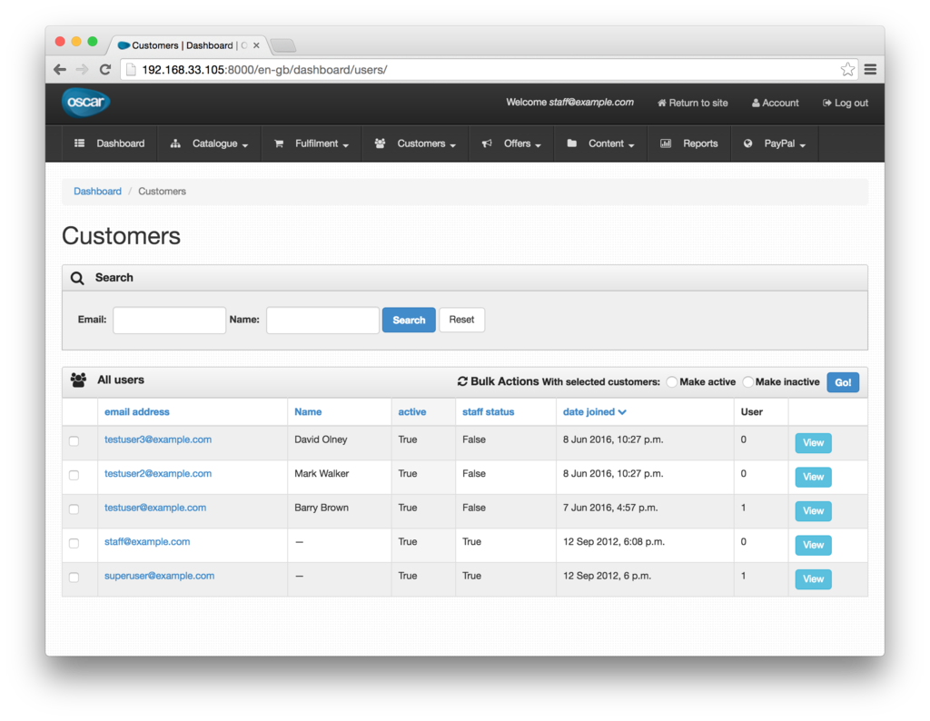
Task: Select the Make active radio button
Action: (x=671, y=382)
